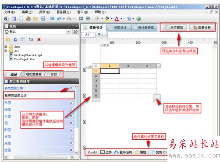Open the border style dropdown arrow
This screenshot has width=220, height=162.
[102, 19]
